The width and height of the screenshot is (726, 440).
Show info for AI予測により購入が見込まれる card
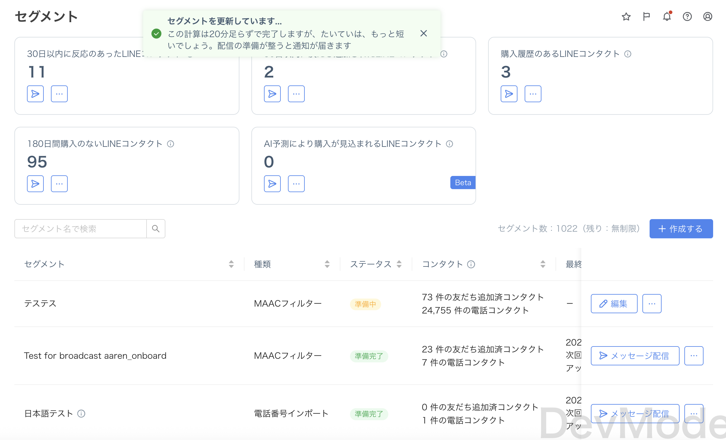pos(449,144)
